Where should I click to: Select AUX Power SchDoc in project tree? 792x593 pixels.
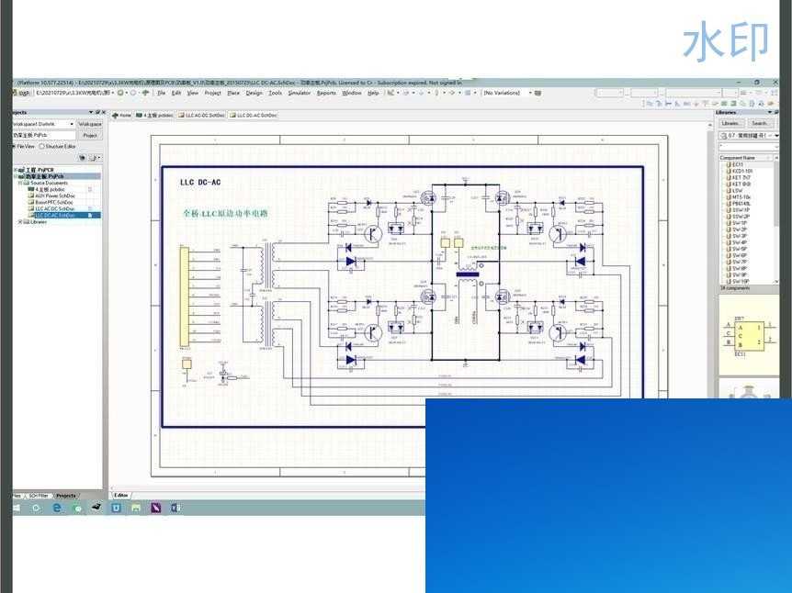click(x=54, y=196)
